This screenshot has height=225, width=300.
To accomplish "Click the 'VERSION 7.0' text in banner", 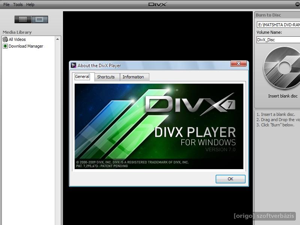I will pos(220,149).
